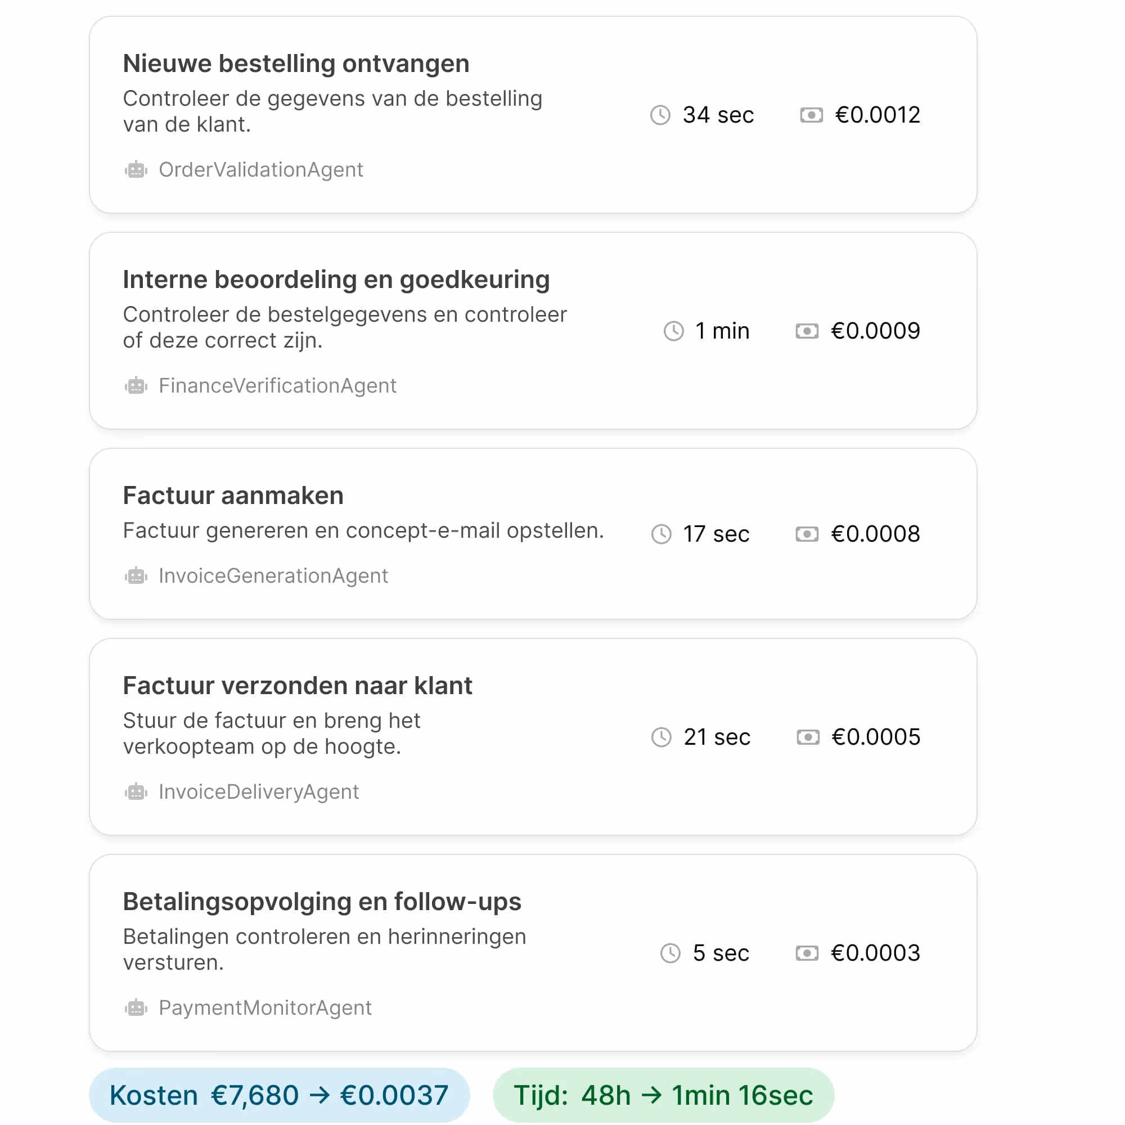Click the FinanceVerificationAgent label text
Screen dimensions: 1125x1125
pyautogui.click(x=278, y=385)
